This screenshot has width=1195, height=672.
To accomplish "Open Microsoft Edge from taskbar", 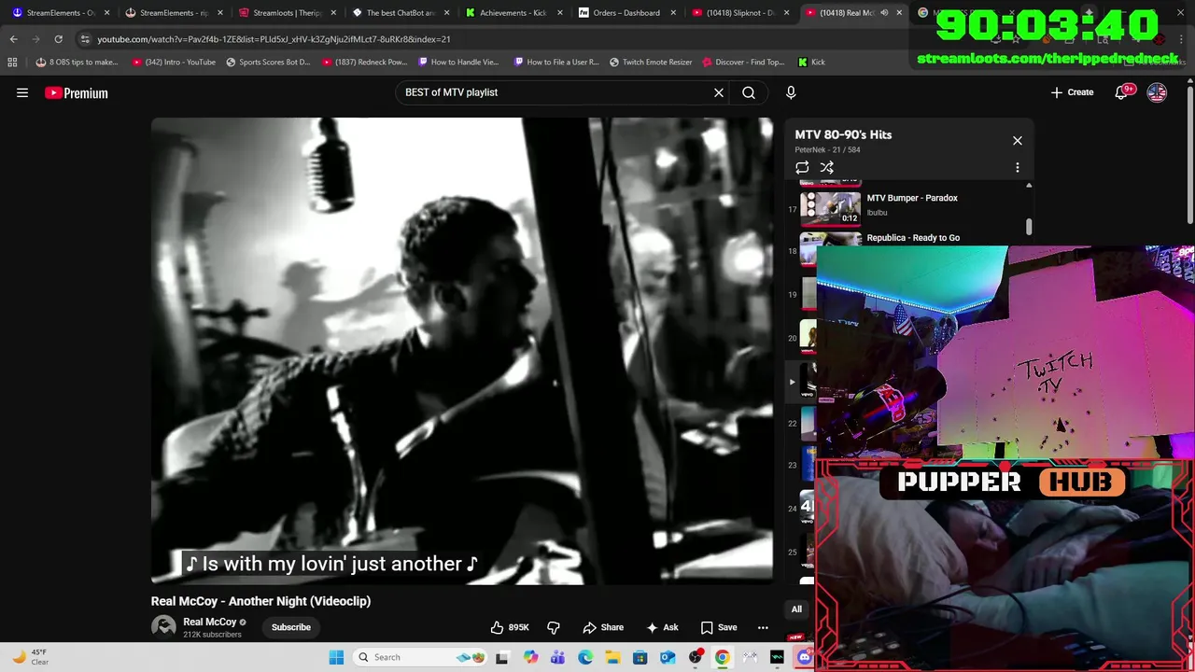I will pos(585,657).
